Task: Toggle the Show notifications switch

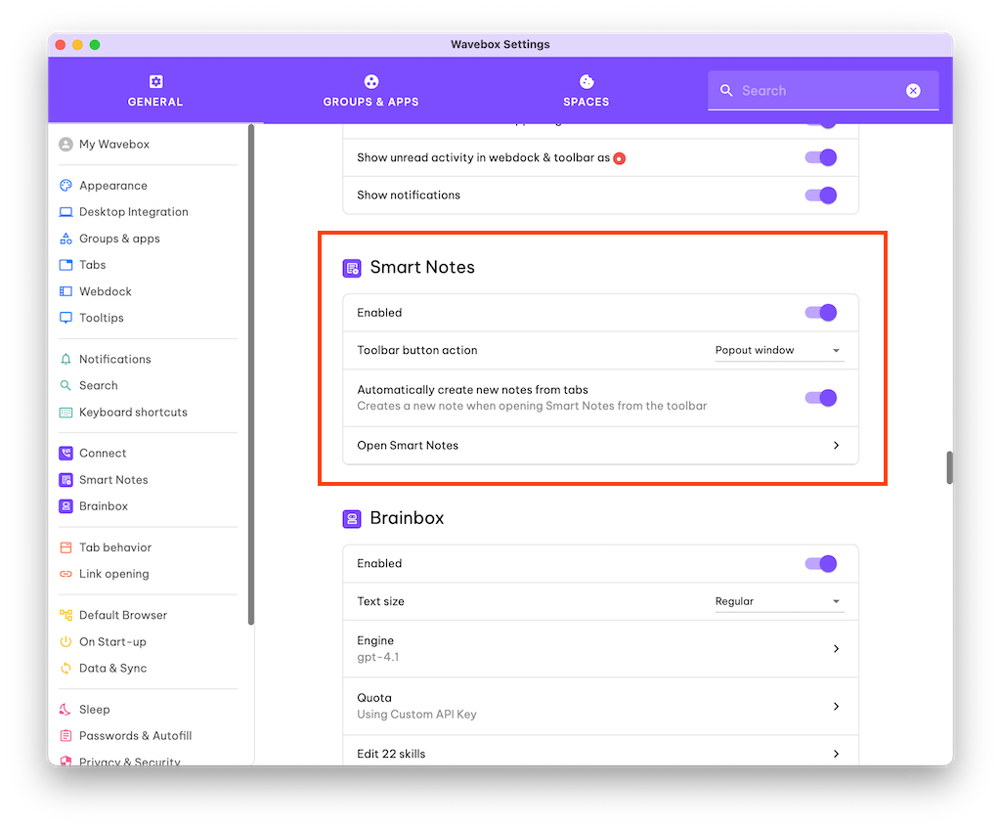Action: [x=821, y=196]
